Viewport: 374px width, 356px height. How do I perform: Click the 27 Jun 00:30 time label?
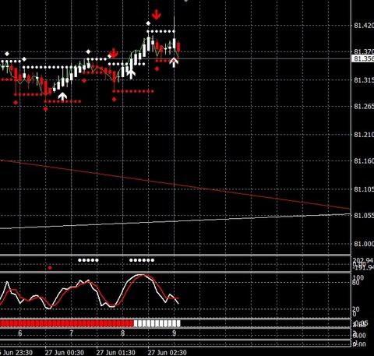(x=65, y=352)
